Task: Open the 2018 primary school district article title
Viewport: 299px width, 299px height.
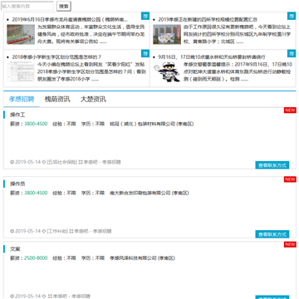Action: (56, 57)
